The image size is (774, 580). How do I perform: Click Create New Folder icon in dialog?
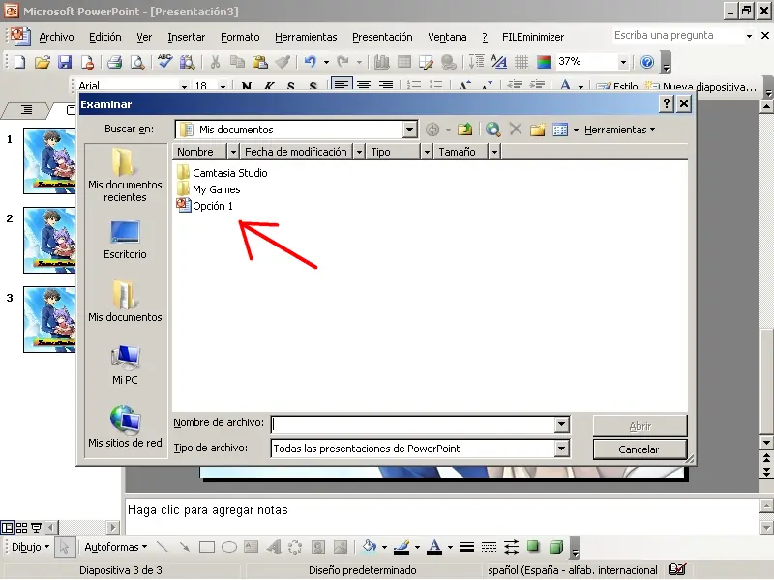(537, 130)
